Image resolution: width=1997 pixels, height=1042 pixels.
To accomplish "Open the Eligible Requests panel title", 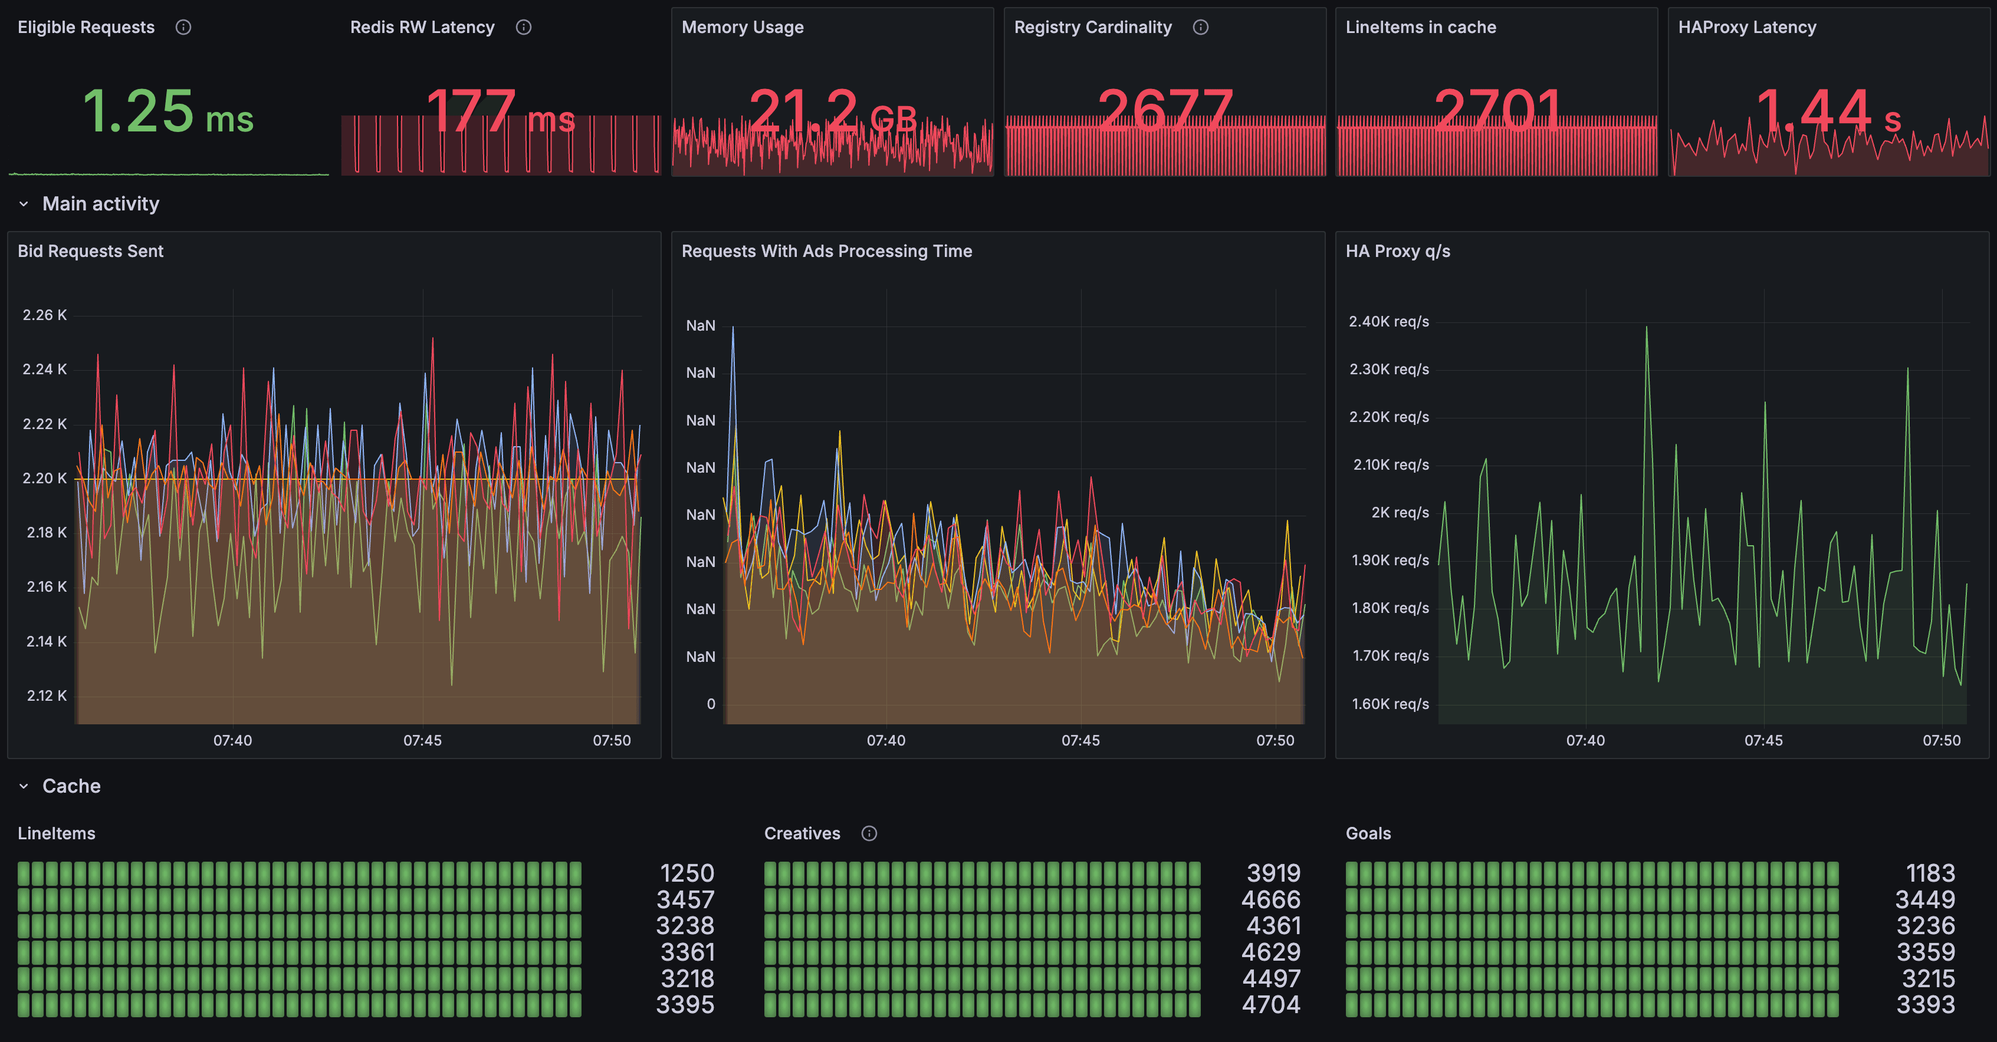I will coord(86,27).
